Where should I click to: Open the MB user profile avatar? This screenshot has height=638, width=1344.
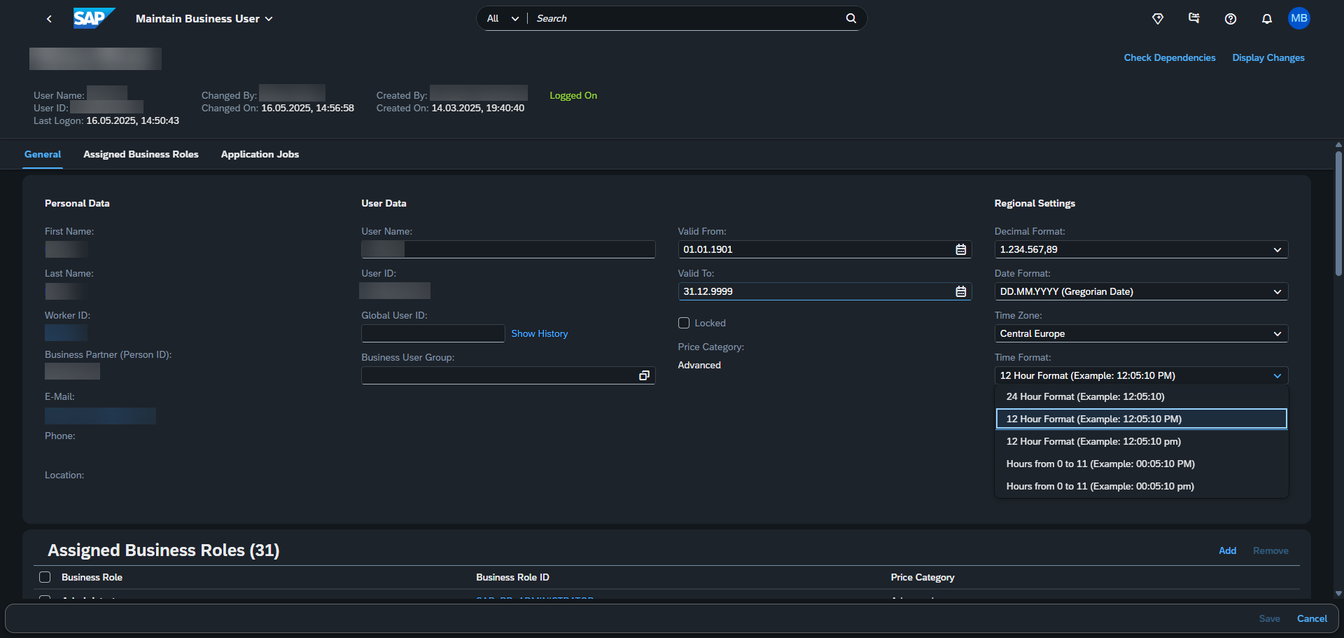[1299, 18]
